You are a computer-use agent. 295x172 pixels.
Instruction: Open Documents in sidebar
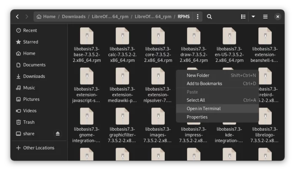39,65
